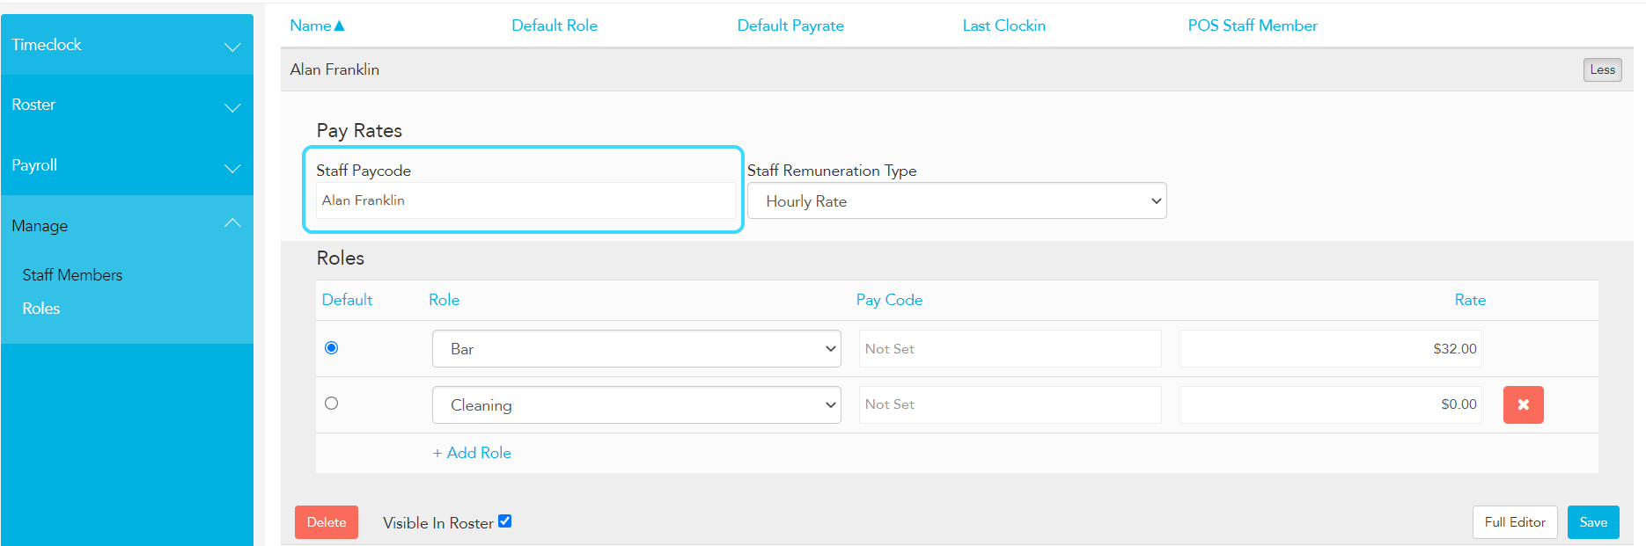Select Bar as the default role
1646x546 pixels.
tap(331, 348)
